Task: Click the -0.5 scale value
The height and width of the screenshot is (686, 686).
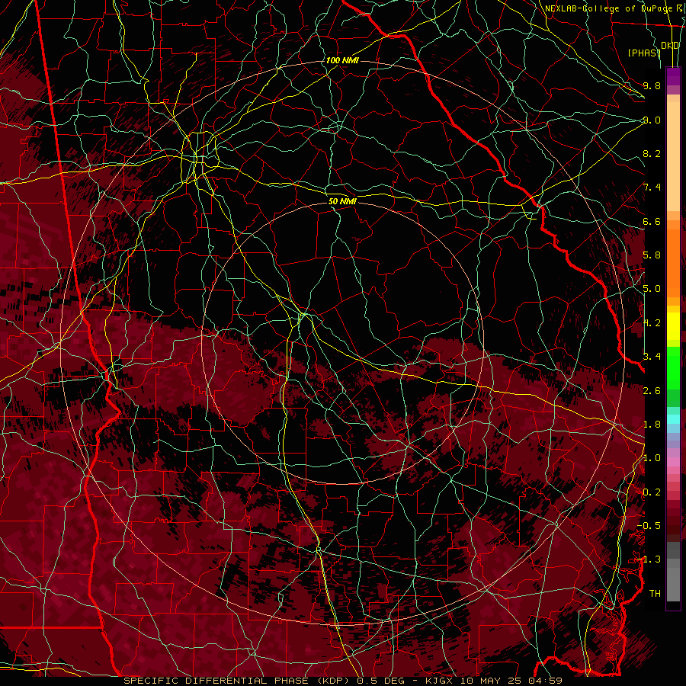Action: (649, 526)
